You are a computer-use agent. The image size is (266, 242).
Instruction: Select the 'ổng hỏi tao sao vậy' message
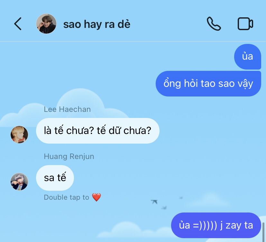tap(208, 84)
